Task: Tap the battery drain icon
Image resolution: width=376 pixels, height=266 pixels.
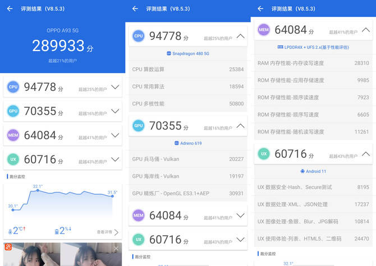Action: point(57,232)
